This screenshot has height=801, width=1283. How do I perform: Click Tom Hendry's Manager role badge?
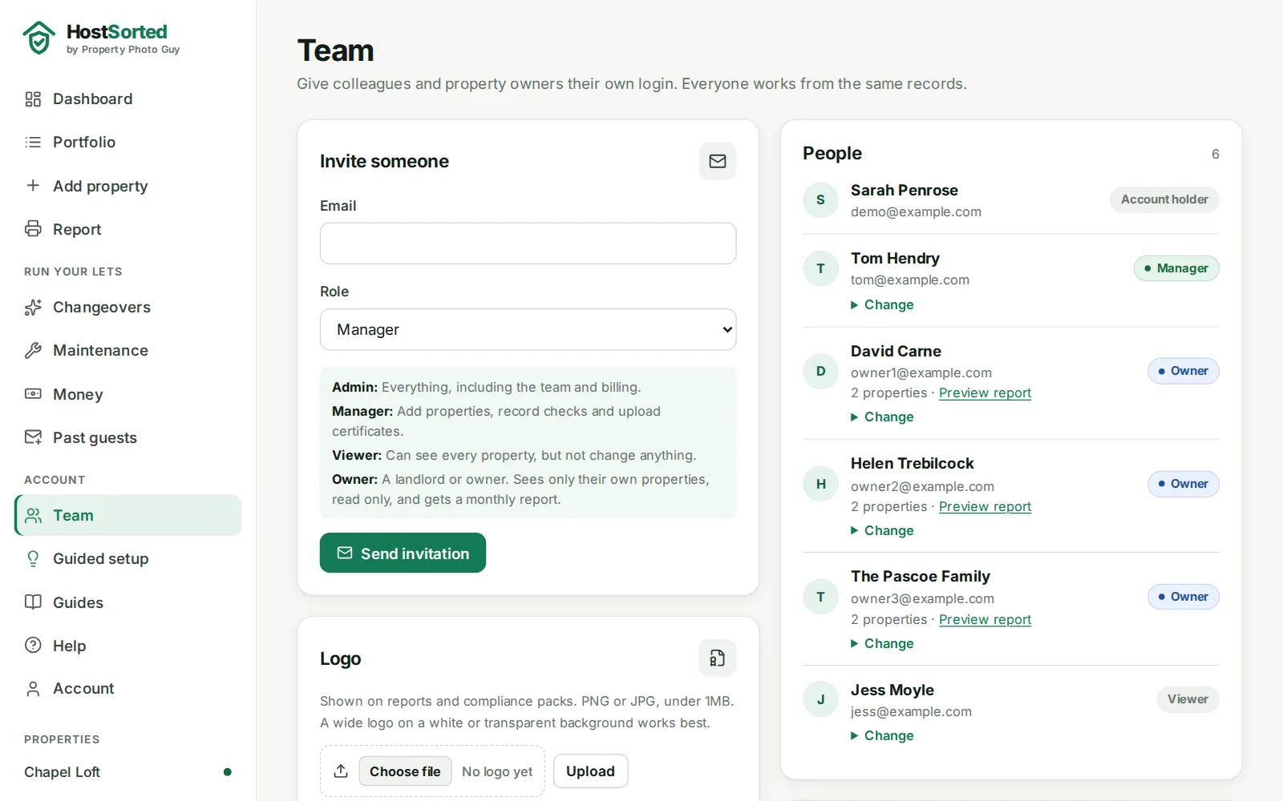(1176, 268)
